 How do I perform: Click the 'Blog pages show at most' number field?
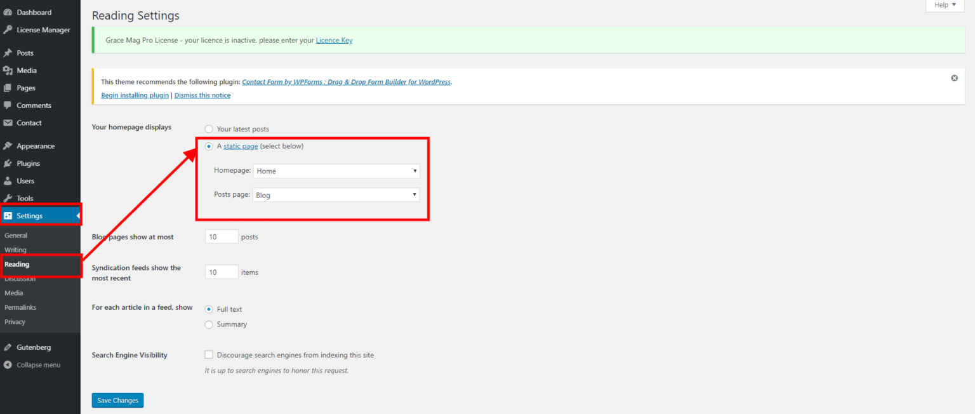tap(222, 237)
